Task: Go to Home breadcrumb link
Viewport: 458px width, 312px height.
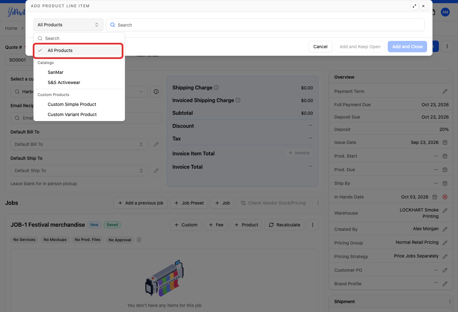Action: click(11, 28)
